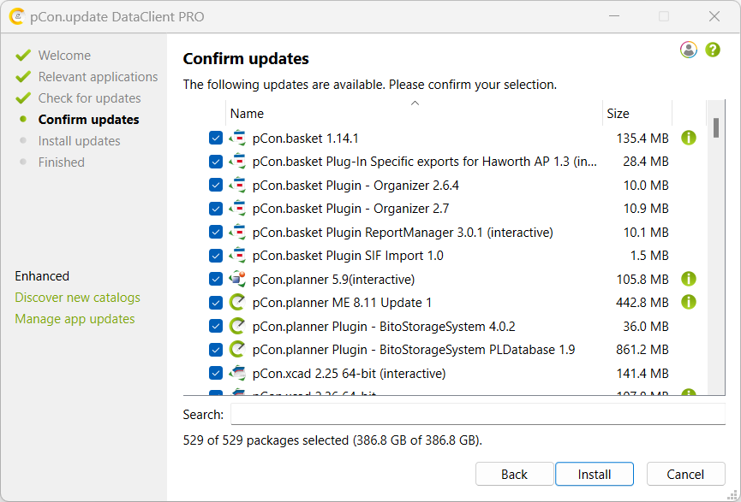Show info for pCon.basket 1.14.1

[689, 138]
